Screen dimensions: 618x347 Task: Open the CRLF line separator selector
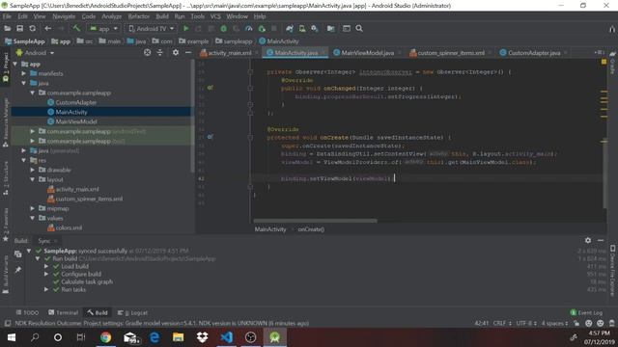pos(502,323)
